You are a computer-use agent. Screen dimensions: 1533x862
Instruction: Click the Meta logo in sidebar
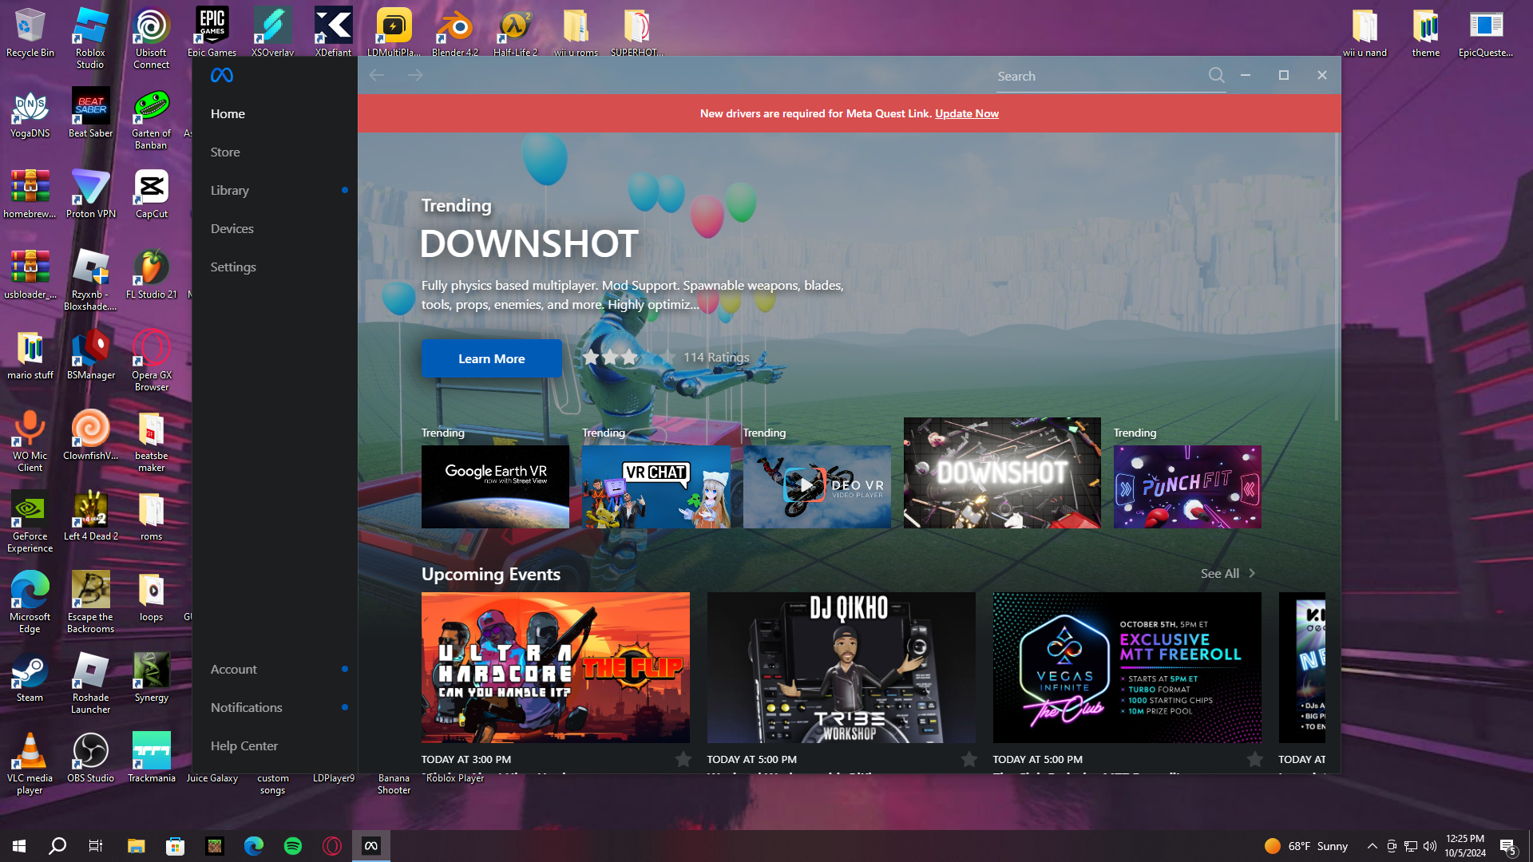(222, 75)
